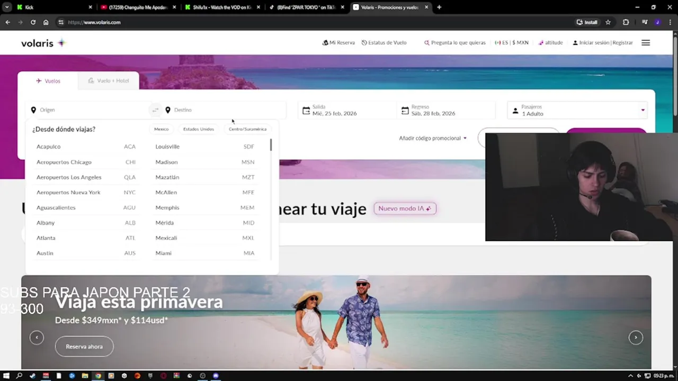Open Windows taskbar search
Screen dimensions: 678x381
pyautogui.click(x=19, y=376)
